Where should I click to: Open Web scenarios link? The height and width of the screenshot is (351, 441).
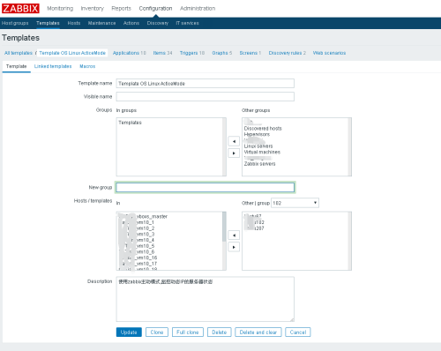329,53
